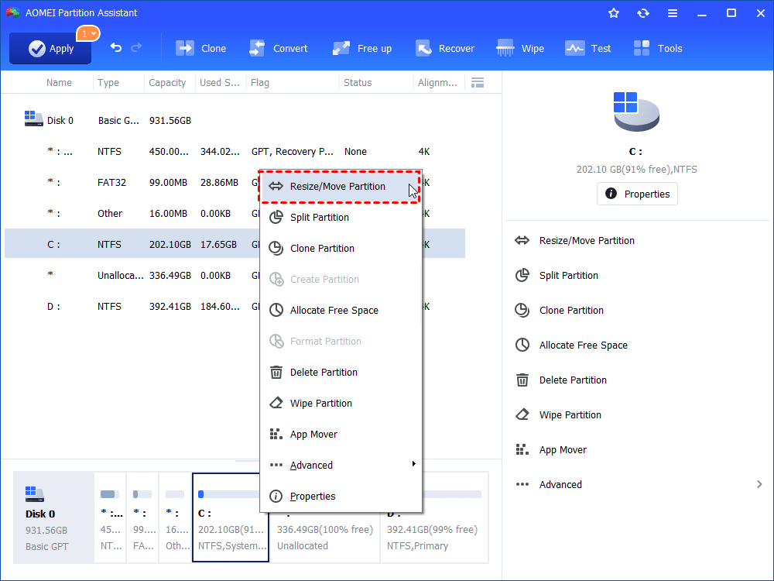Open the Convert tool in the toolbar
The width and height of the screenshot is (774, 581).
click(279, 48)
